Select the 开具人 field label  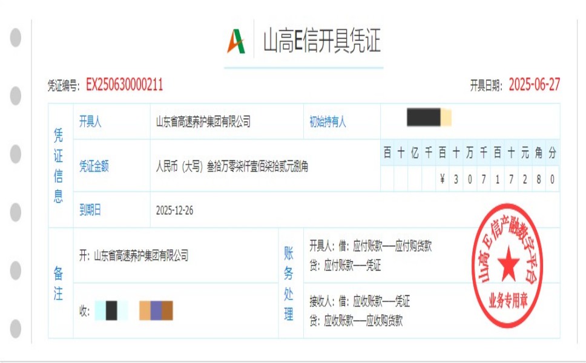[x=90, y=122]
